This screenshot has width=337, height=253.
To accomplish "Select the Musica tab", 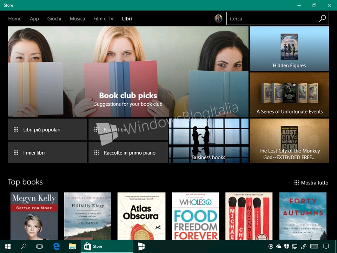I will click(x=77, y=19).
